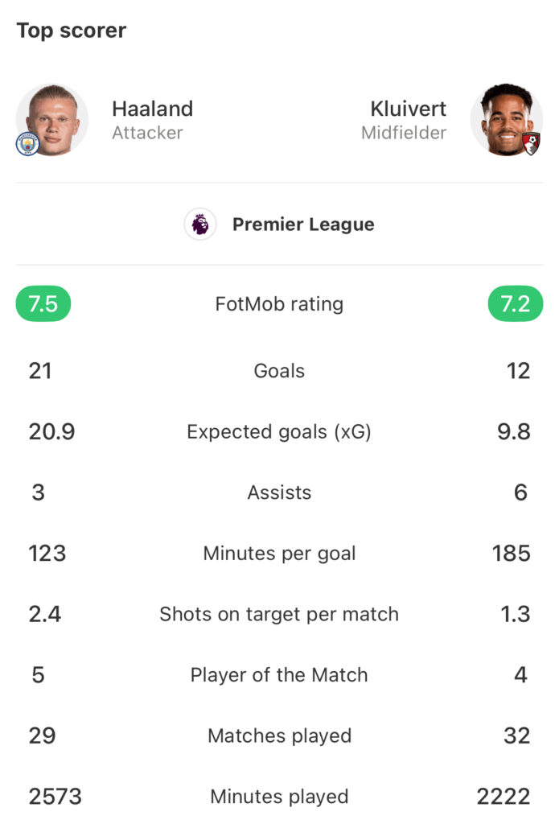Tap the Manchester City club badge

point(27,145)
